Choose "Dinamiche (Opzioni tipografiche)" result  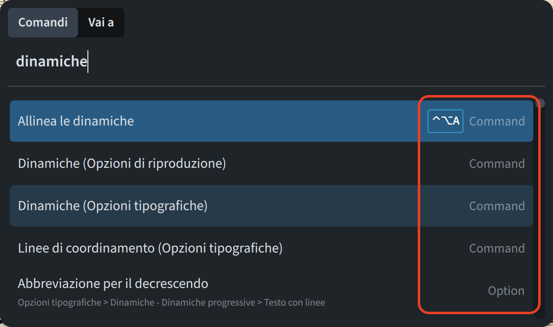pyautogui.click(x=113, y=206)
